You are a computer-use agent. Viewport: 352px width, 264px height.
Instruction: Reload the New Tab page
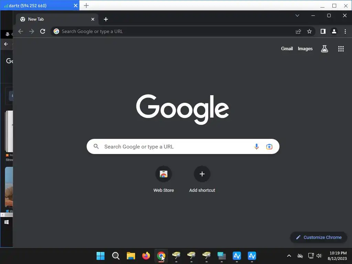(43, 31)
